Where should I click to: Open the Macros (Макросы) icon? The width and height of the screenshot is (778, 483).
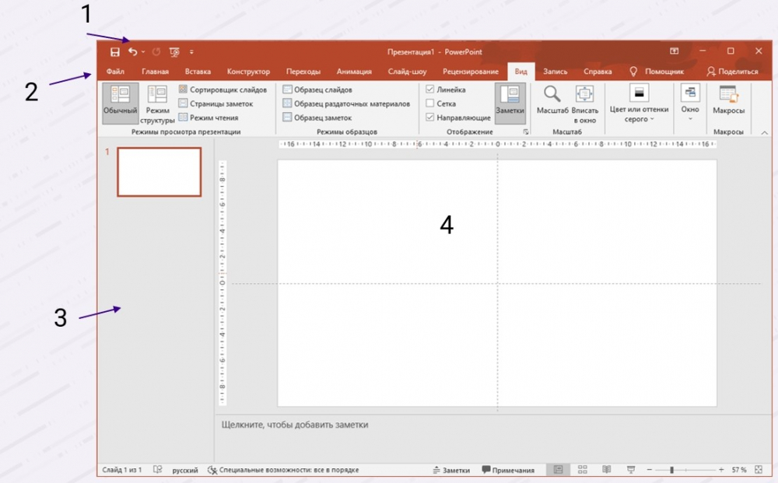pyautogui.click(x=728, y=103)
